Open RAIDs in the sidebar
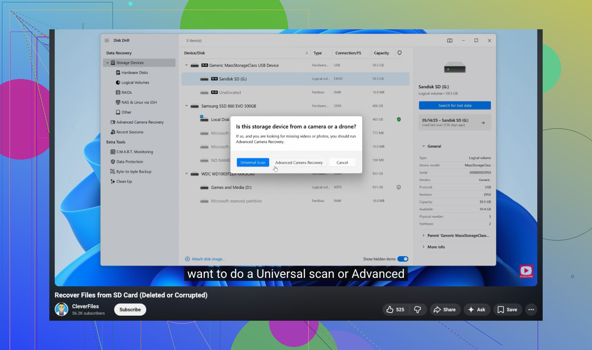 point(126,93)
